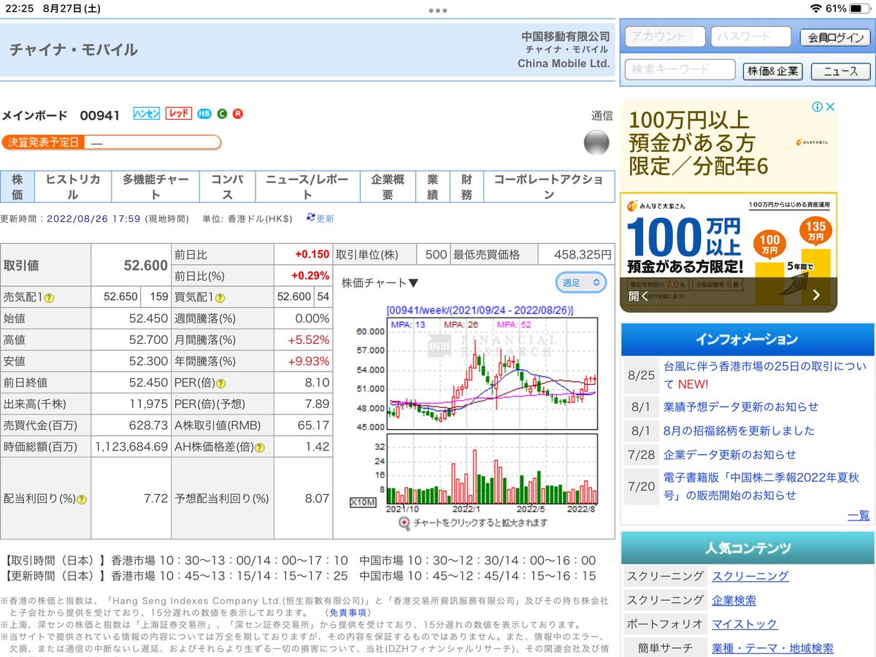876x657 pixels.
Task: Open the 週足 chart period dropdown
Action: click(x=581, y=282)
